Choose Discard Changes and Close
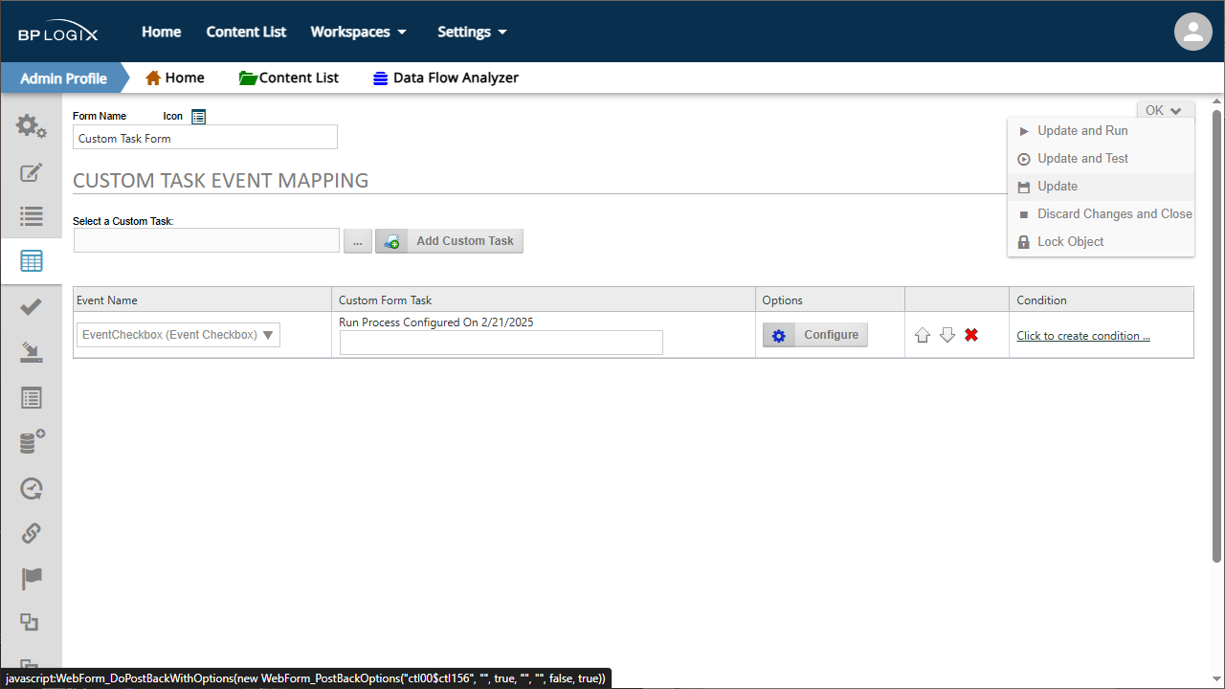 pos(1101,214)
